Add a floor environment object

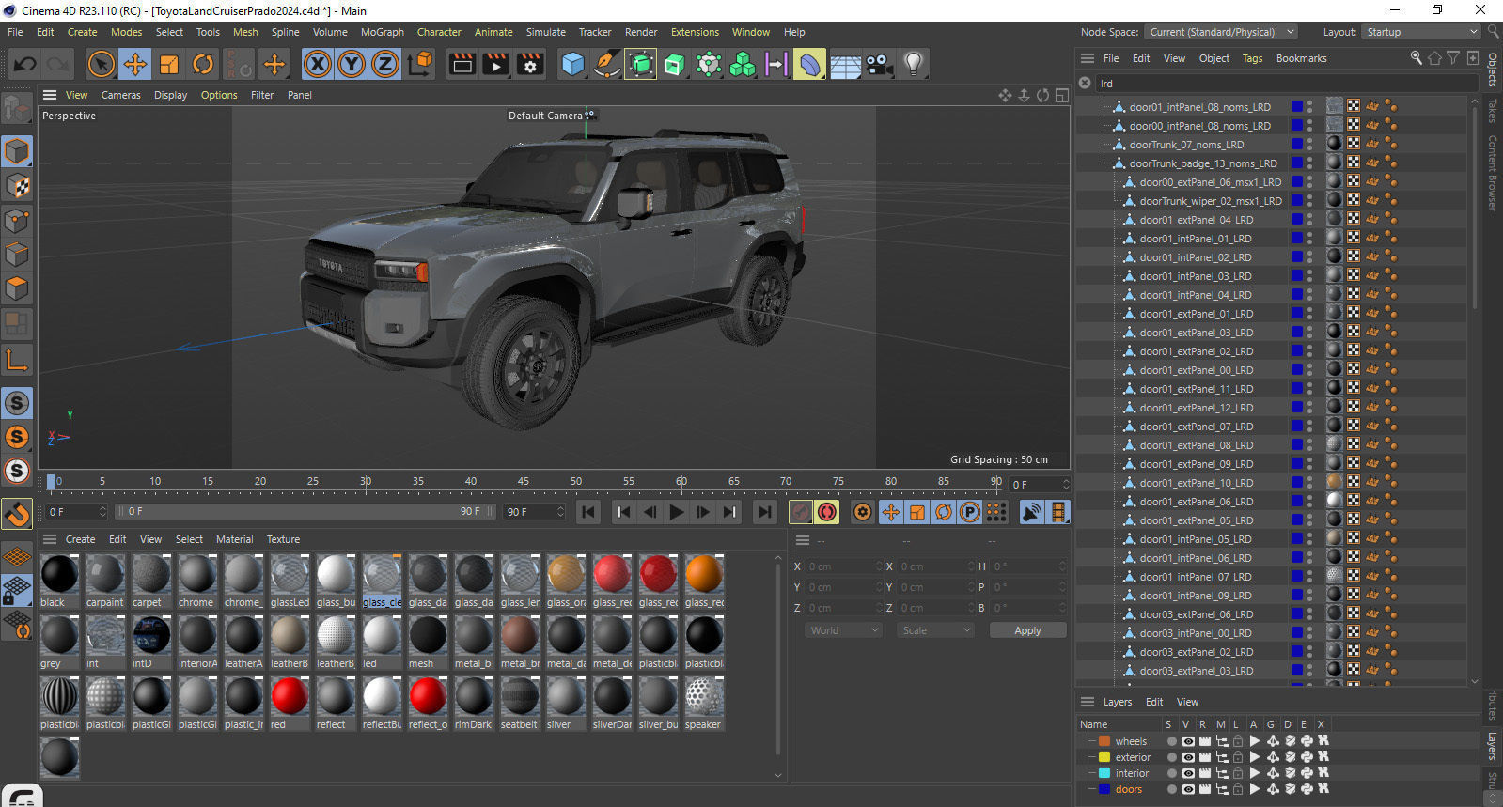(845, 64)
